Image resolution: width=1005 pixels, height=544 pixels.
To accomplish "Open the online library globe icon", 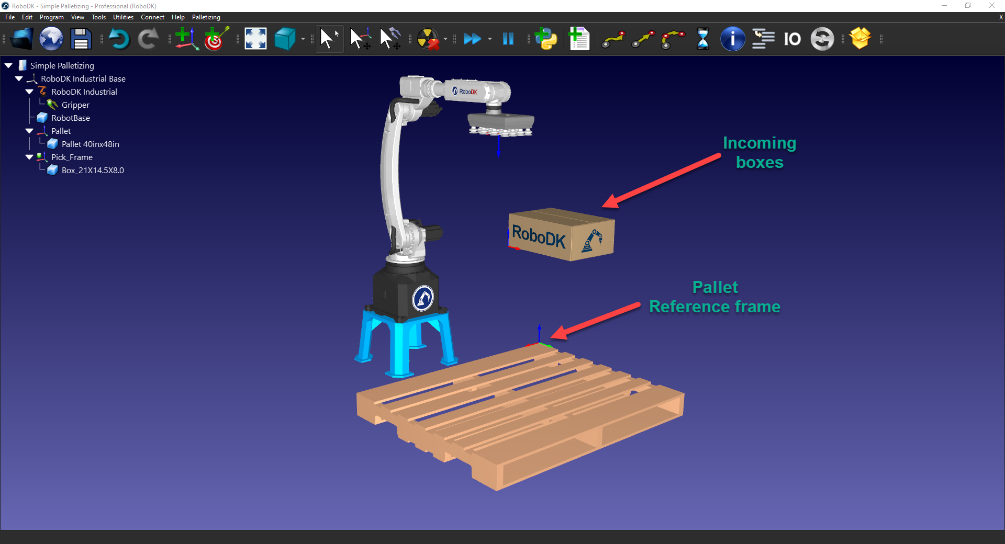I will pos(51,39).
